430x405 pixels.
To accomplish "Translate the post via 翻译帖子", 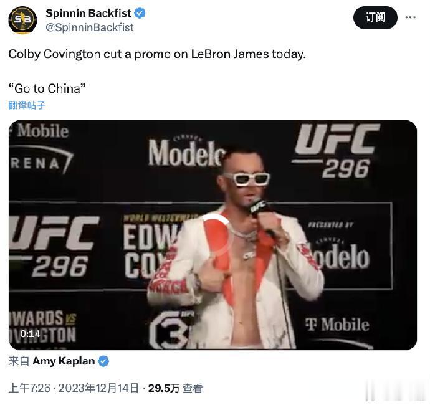I will pyautogui.click(x=27, y=105).
